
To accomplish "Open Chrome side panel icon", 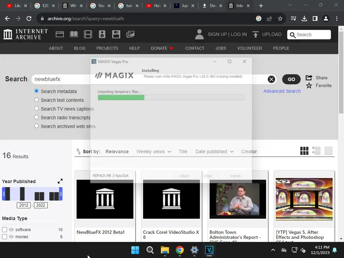I will tap(315, 19).
